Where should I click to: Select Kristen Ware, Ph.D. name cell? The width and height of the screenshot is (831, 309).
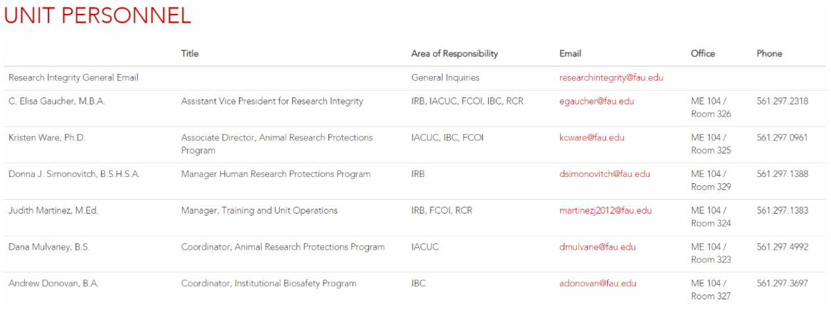pos(46,138)
